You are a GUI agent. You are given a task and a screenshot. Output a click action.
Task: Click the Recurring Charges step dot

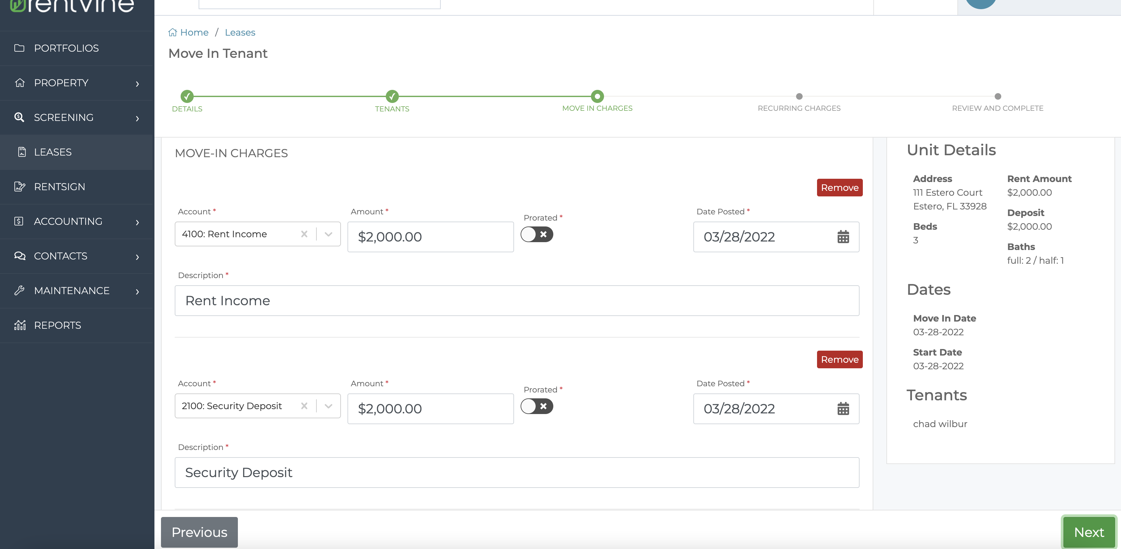click(799, 96)
